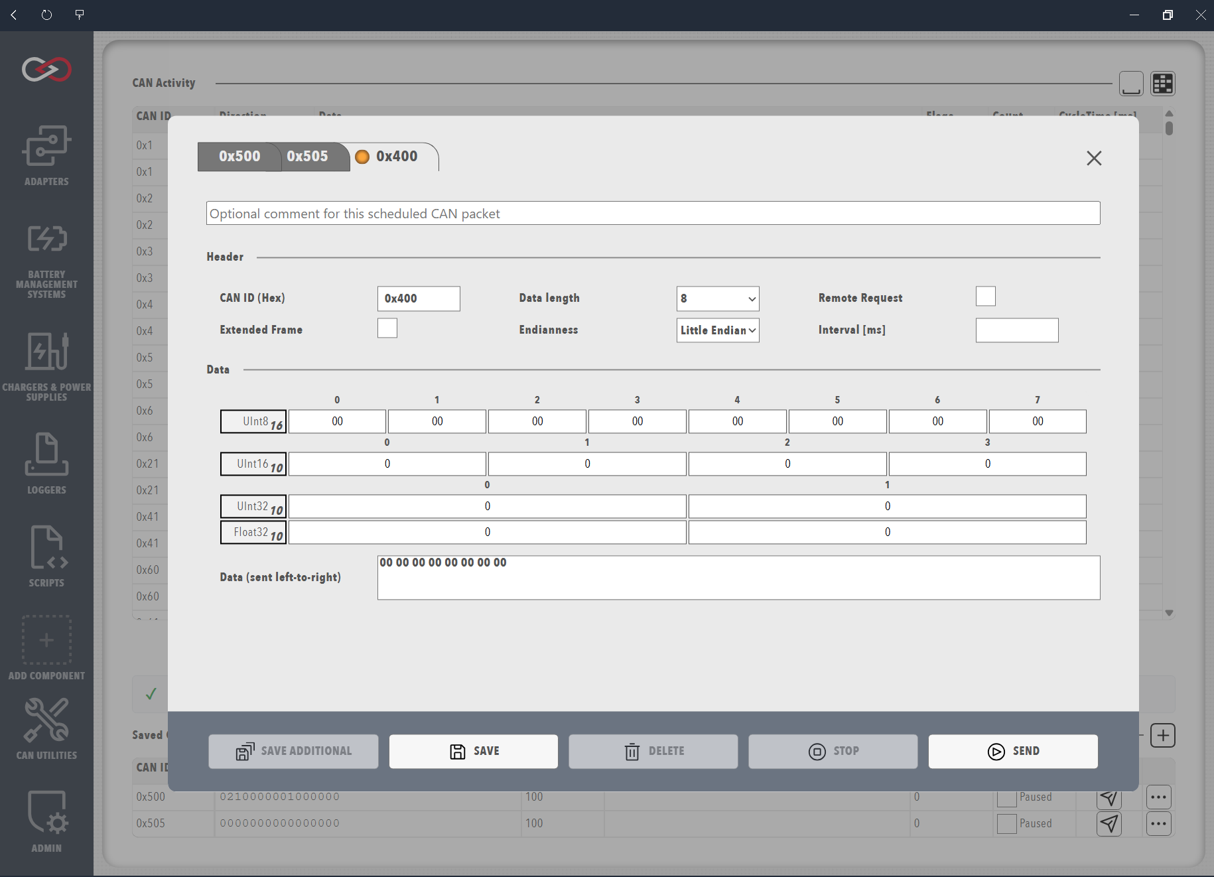
Task: Go back using title bar arrow
Action: 14,15
